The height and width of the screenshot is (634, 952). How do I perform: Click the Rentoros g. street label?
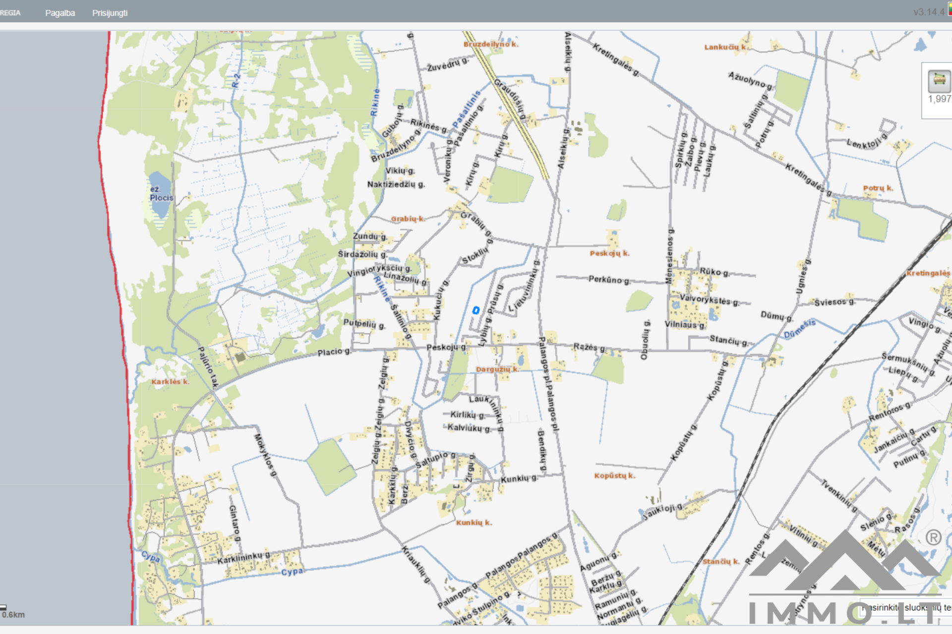[x=890, y=412]
